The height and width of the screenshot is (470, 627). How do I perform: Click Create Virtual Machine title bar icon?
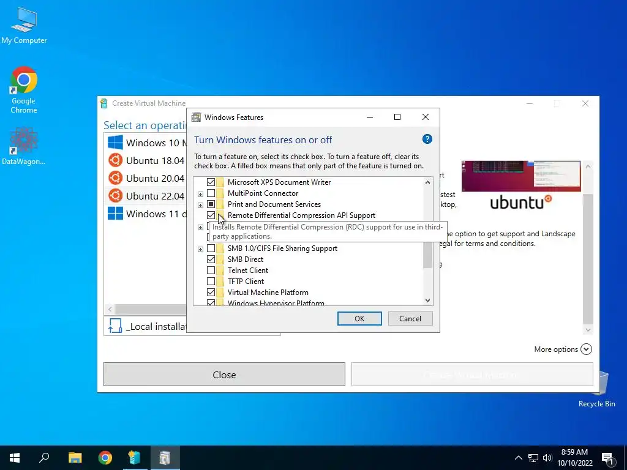coord(103,103)
